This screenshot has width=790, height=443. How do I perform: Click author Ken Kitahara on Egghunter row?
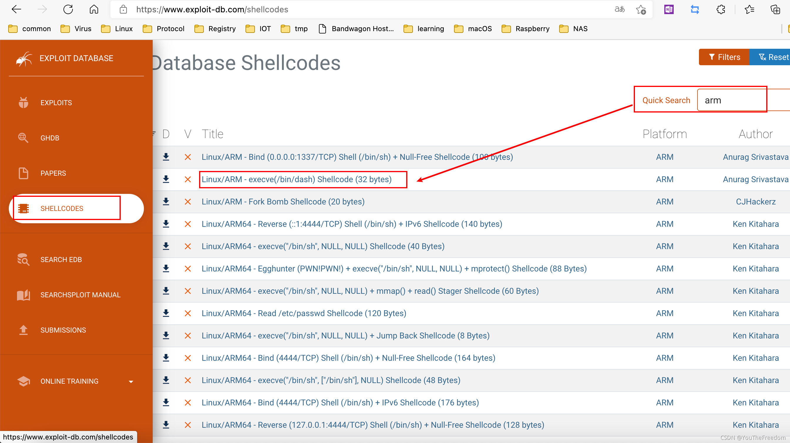pos(755,269)
